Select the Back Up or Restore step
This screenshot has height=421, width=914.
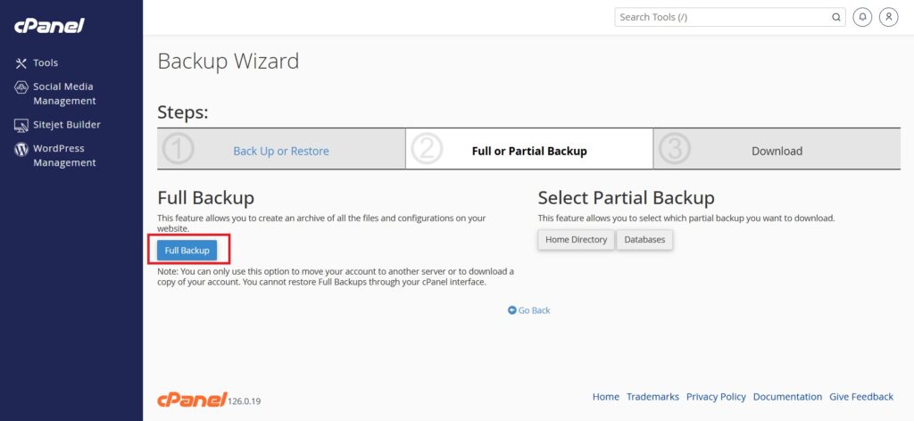[x=281, y=151]
